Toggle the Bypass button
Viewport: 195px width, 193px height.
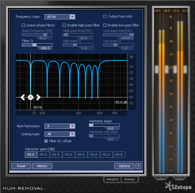pos(129,179)
